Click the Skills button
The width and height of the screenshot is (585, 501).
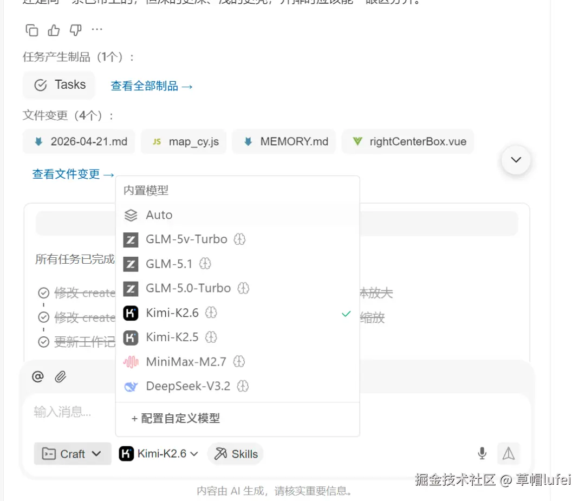(x=236, y=454)
